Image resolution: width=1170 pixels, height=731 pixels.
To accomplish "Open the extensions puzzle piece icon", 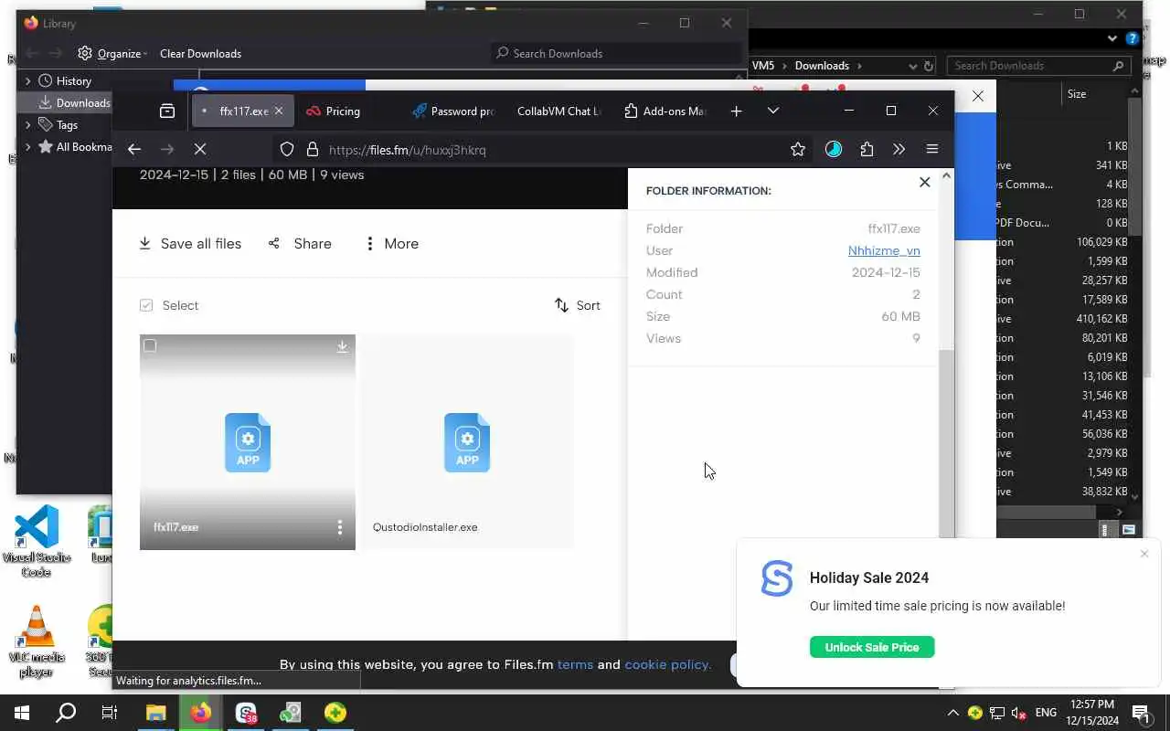I will [x=867, y=149].
